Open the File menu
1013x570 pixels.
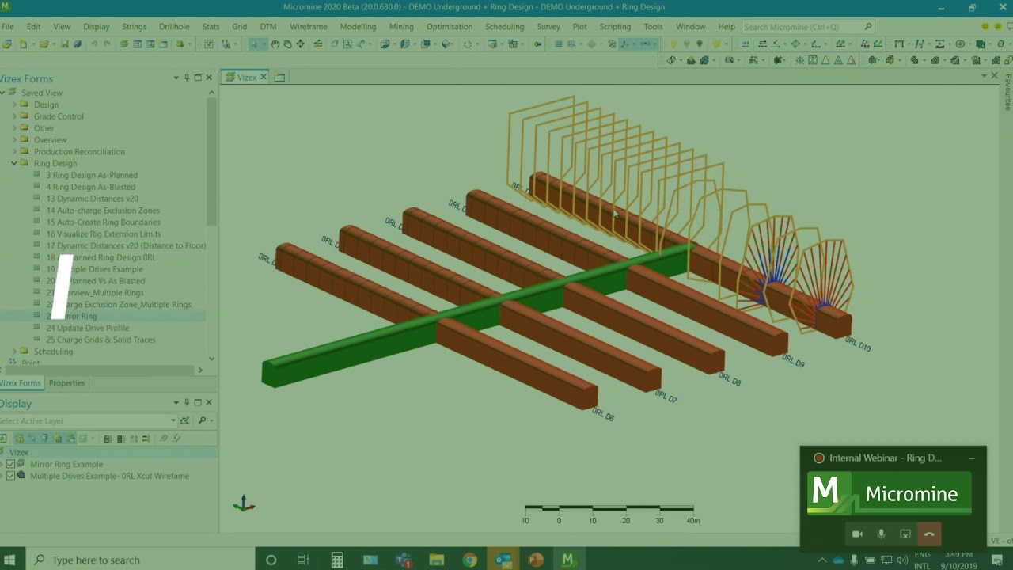tap(8, 27)
